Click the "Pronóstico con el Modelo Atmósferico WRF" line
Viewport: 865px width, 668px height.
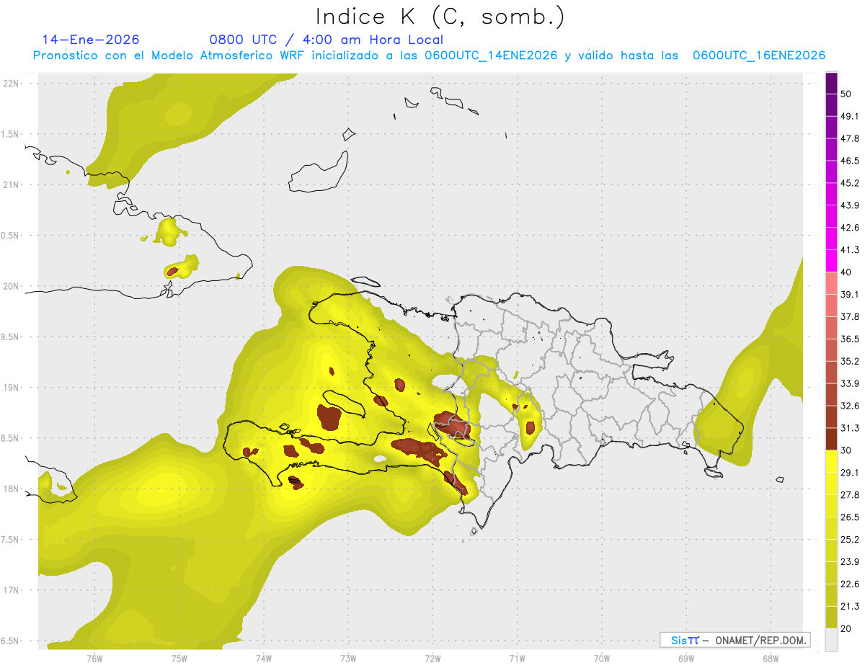tap(429, 55)
